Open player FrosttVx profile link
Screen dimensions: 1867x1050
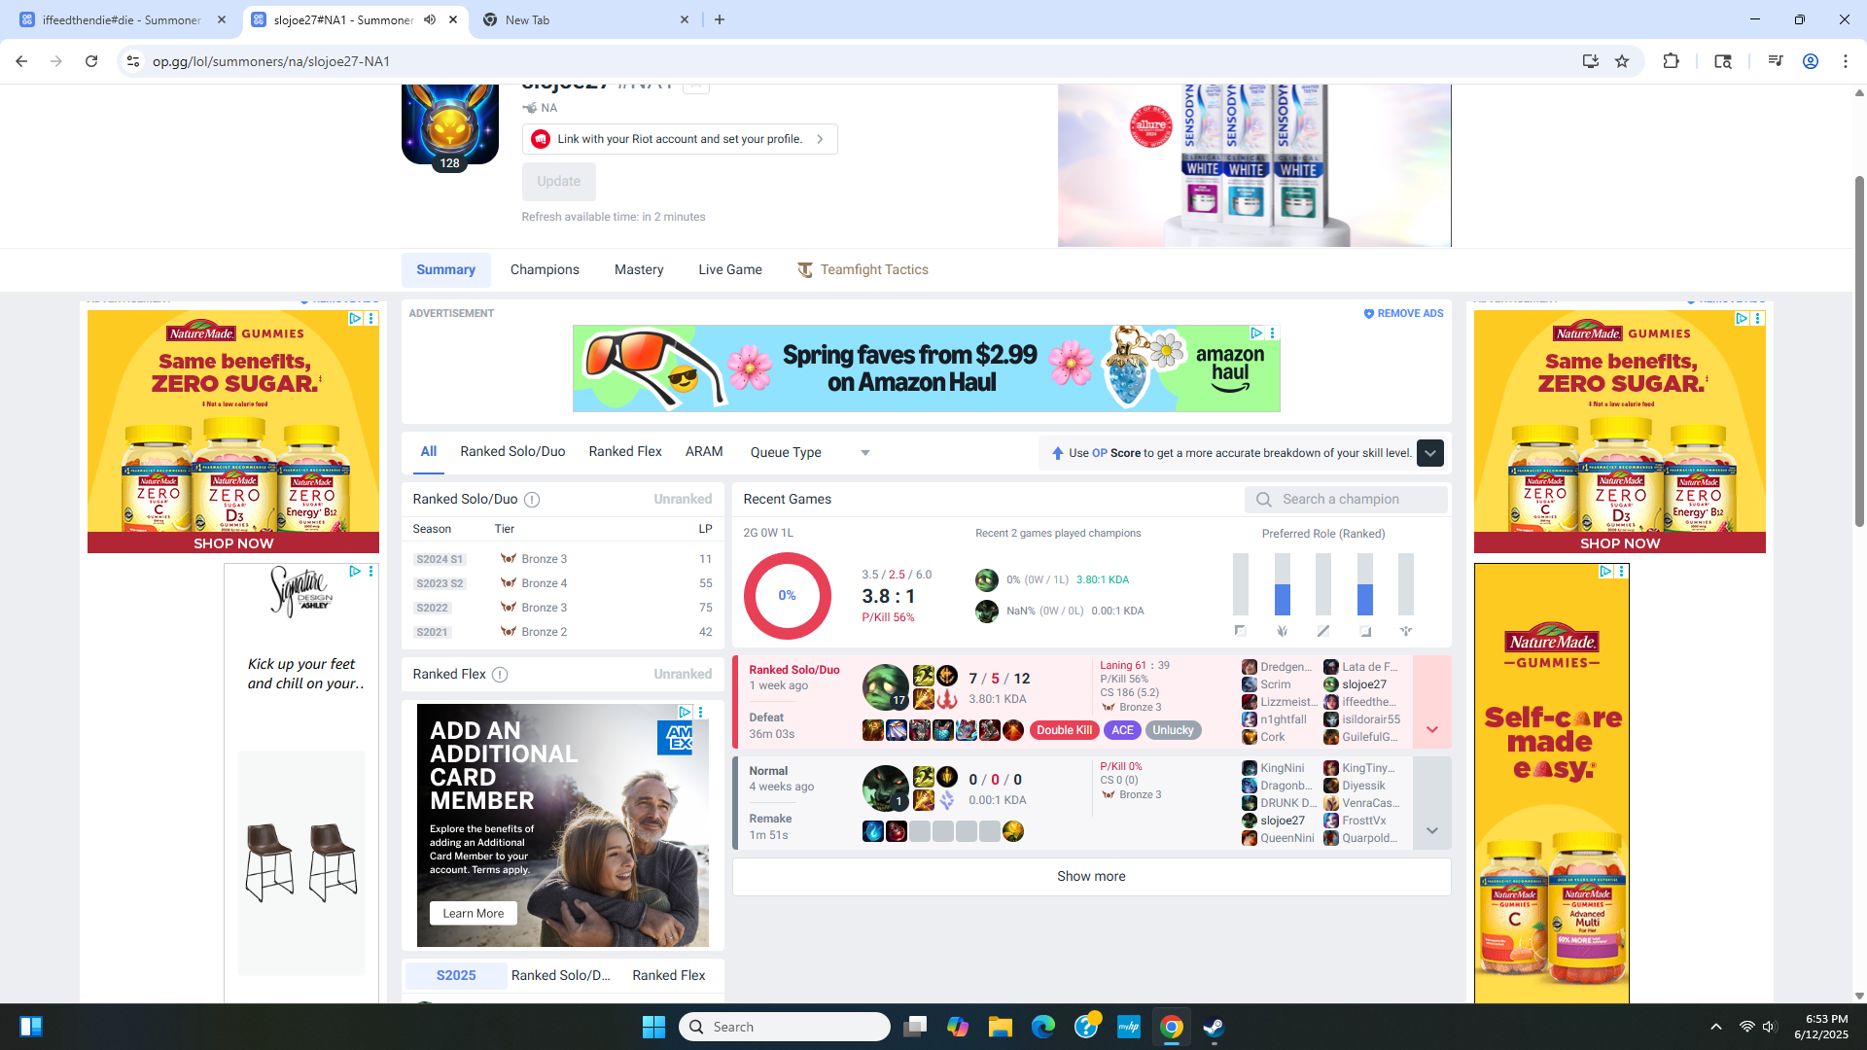tap(1364, 822)
